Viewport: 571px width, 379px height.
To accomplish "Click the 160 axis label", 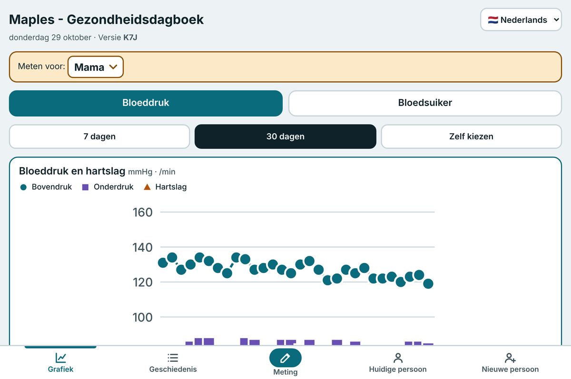I will [143, 212].
